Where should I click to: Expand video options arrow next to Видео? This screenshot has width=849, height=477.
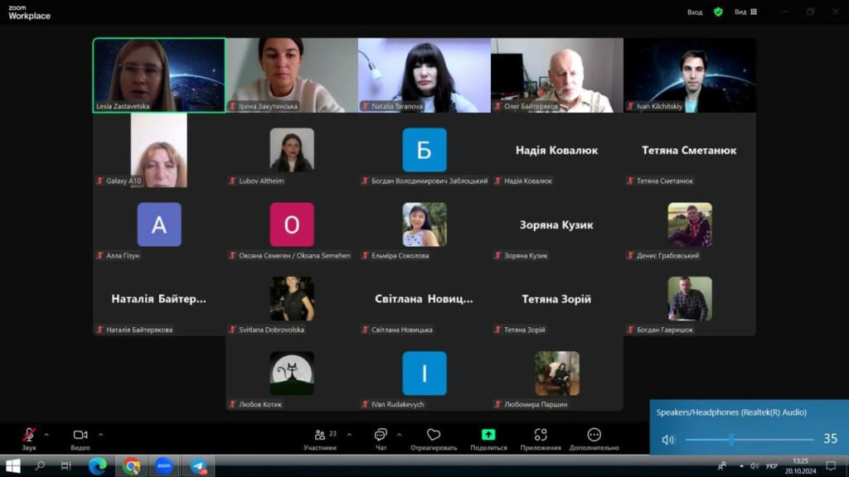(101, 434)
